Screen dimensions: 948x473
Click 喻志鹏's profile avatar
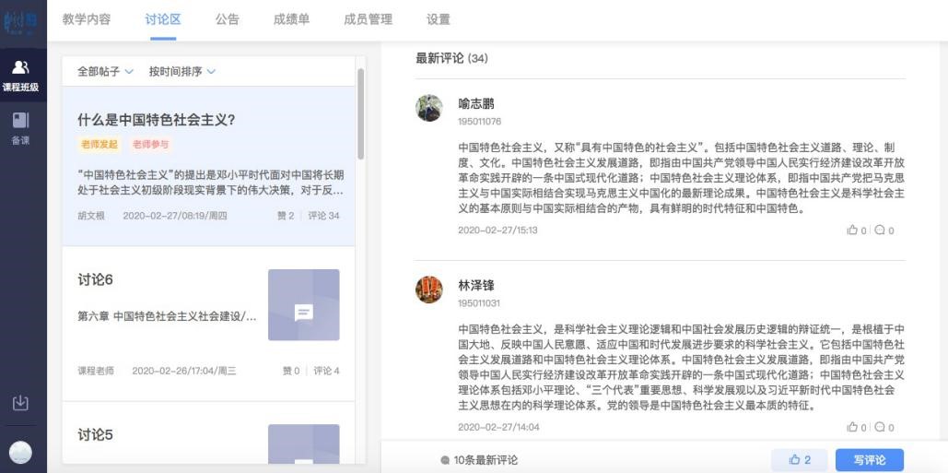pos(429,108)
